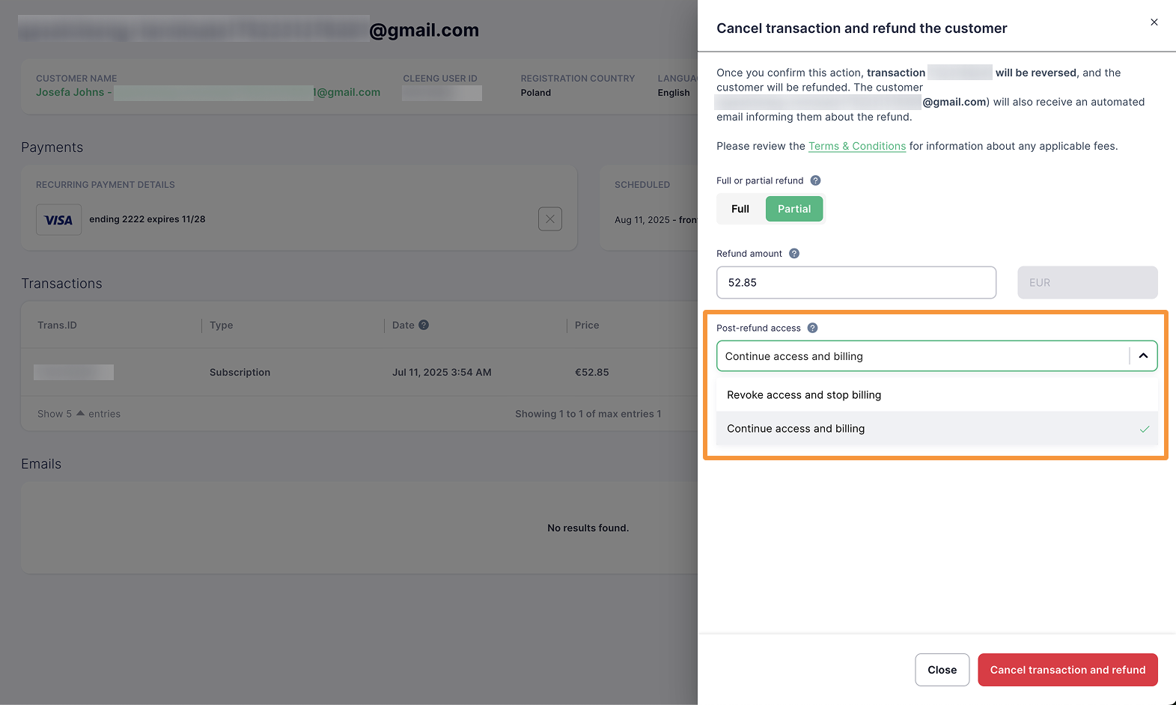Click the Showing 1 to 1 of max entries text
The height and width of the screenshot is (705, 1176).
(x=588, y=414)
